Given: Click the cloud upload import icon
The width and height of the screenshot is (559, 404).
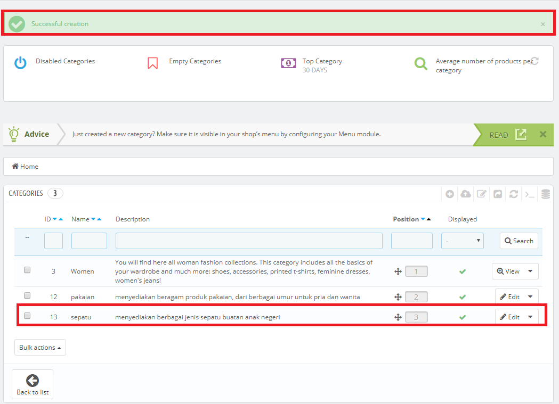Looking at the screenshot, I should click(x=466, y=194).
